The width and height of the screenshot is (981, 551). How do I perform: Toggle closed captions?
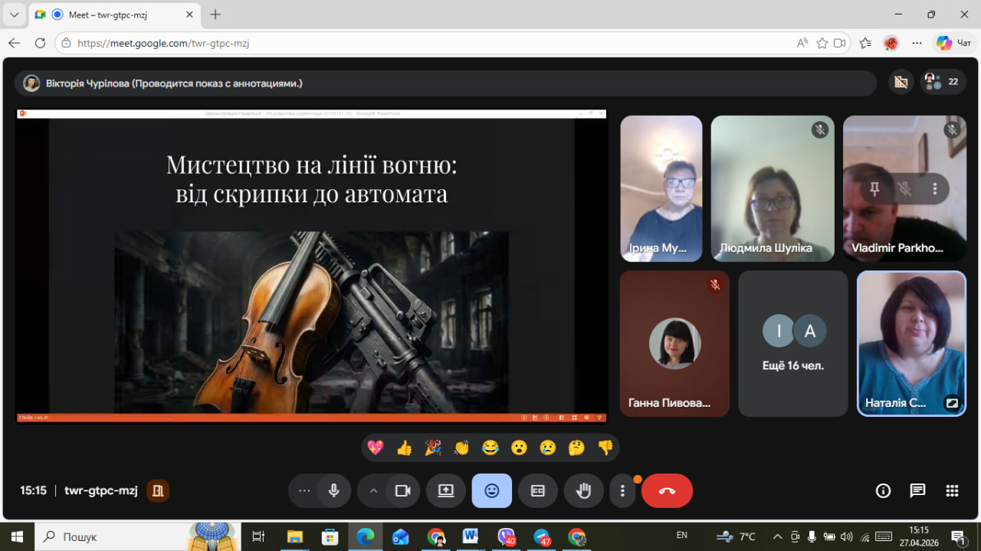point(537,491)
